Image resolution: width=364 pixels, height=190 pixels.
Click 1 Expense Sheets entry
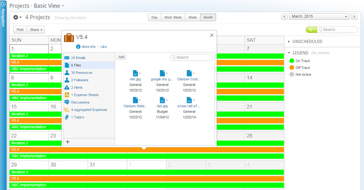click(x=85, y=95)
